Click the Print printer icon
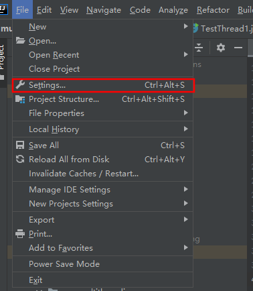253x291 pixels. (x=20, y=234)
